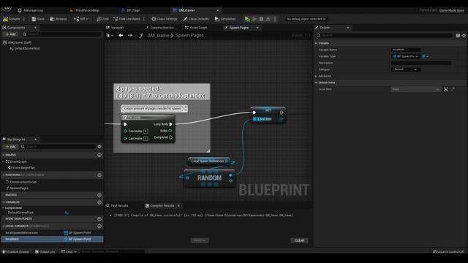Add a new variable via Variables plus icon
The height and width of the screenshot is (263, 468).
[x=99, y=202]
